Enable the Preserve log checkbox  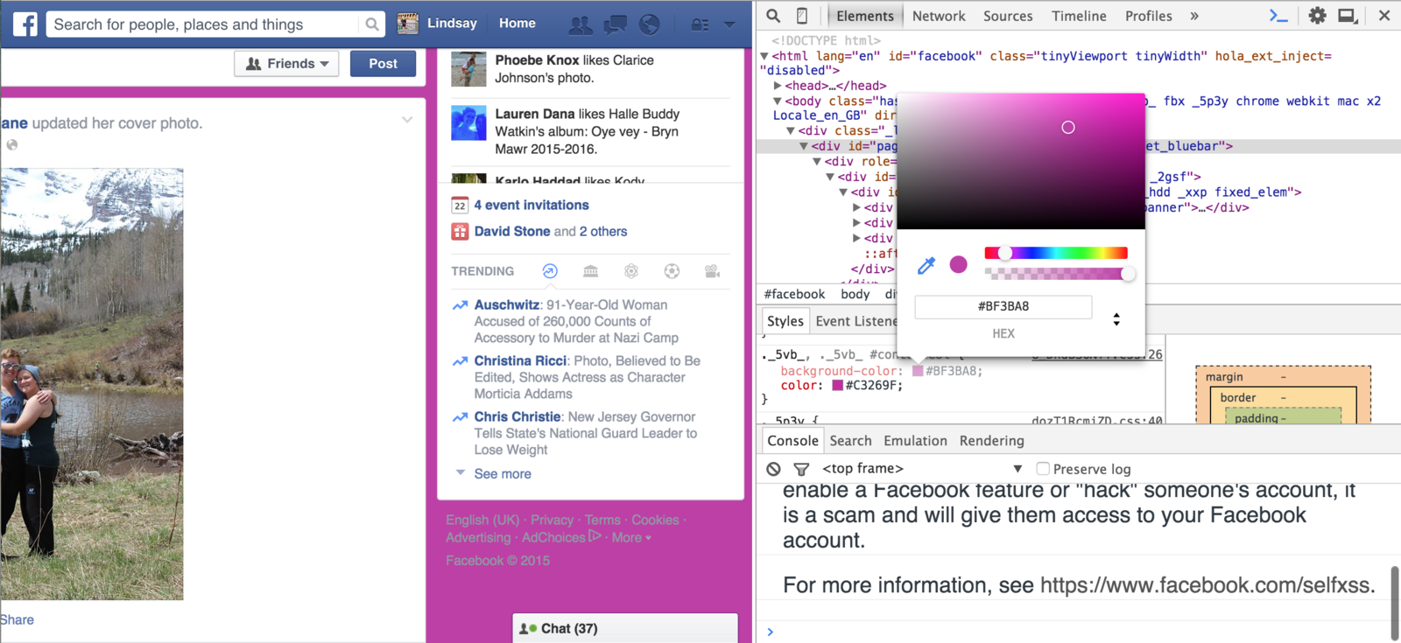(x=1043, y=469)
